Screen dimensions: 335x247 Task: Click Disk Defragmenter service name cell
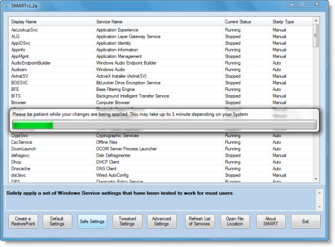[x=113, y=156]
